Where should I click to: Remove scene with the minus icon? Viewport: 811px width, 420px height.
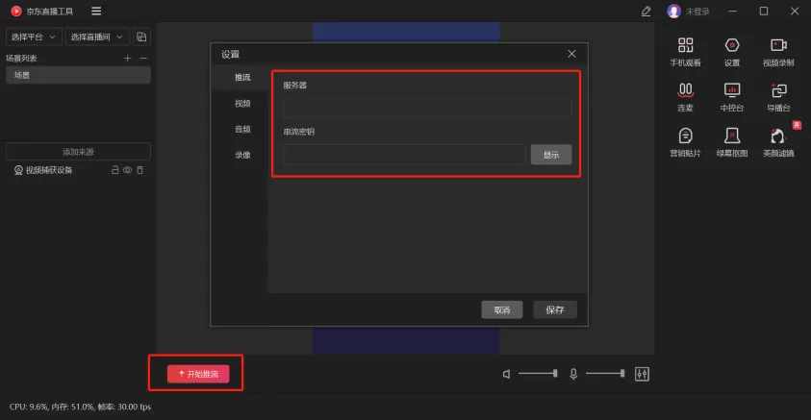tap(143, 59)
